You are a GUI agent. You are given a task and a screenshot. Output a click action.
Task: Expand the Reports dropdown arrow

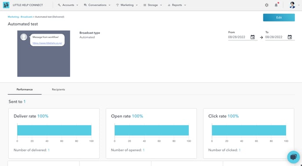tap(185, 5)
